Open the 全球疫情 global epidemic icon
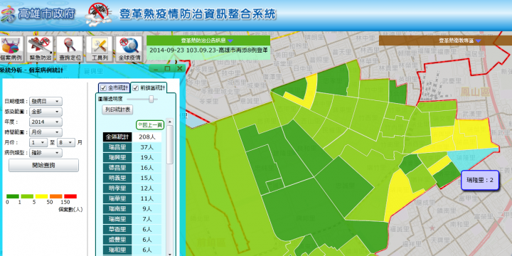The height and width of the screenshot is (256, 512). tap(129, 49)
